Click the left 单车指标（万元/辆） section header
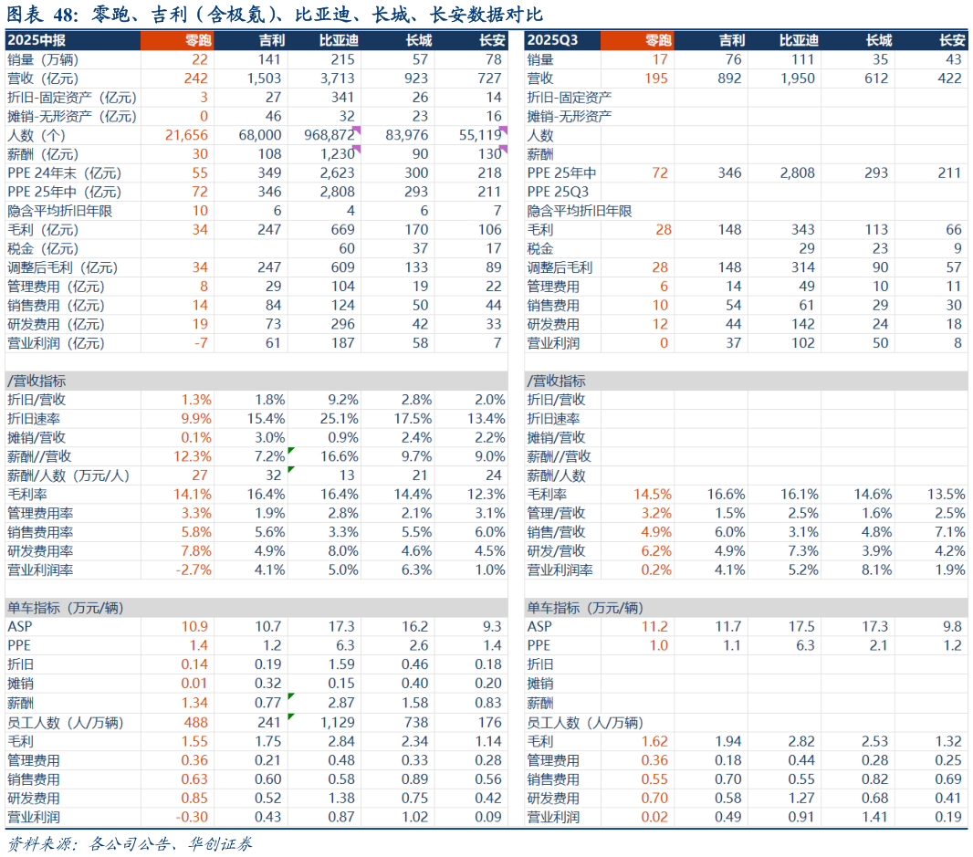Image resolution: width=973 pixels, height=857 pixels. coord(66,608)
